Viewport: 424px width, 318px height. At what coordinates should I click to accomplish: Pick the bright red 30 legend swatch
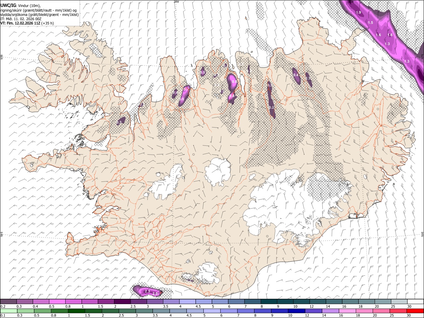point(415,311)
